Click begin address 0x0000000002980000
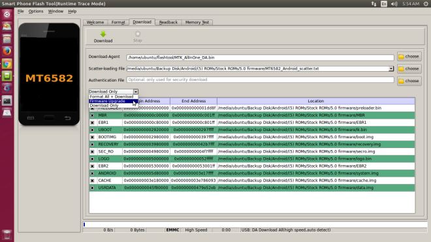Viewport: 431px width, 242px height. [146, 137]
